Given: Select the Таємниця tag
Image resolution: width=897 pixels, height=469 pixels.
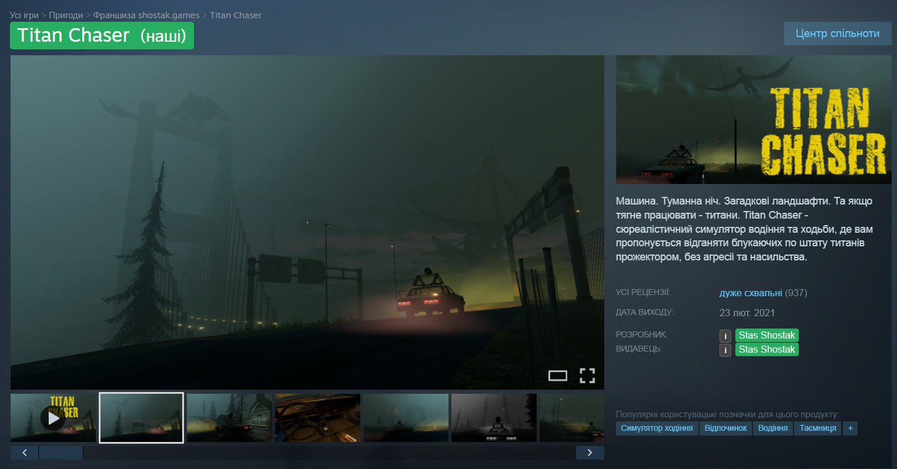Looking at the screenshot, I should (x=818, y=428).
